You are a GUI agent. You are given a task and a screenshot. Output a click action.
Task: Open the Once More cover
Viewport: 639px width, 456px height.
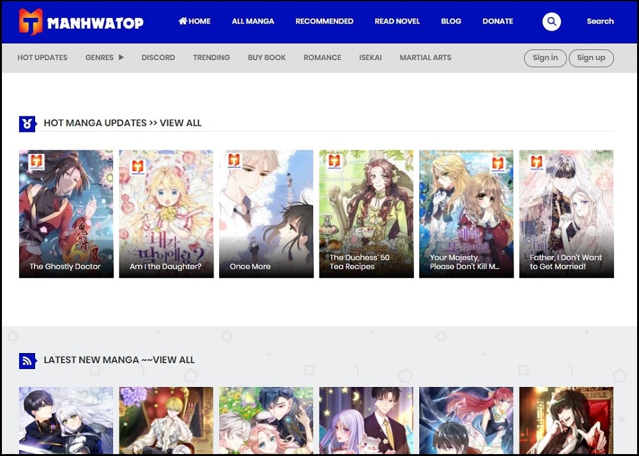point(266,214)
